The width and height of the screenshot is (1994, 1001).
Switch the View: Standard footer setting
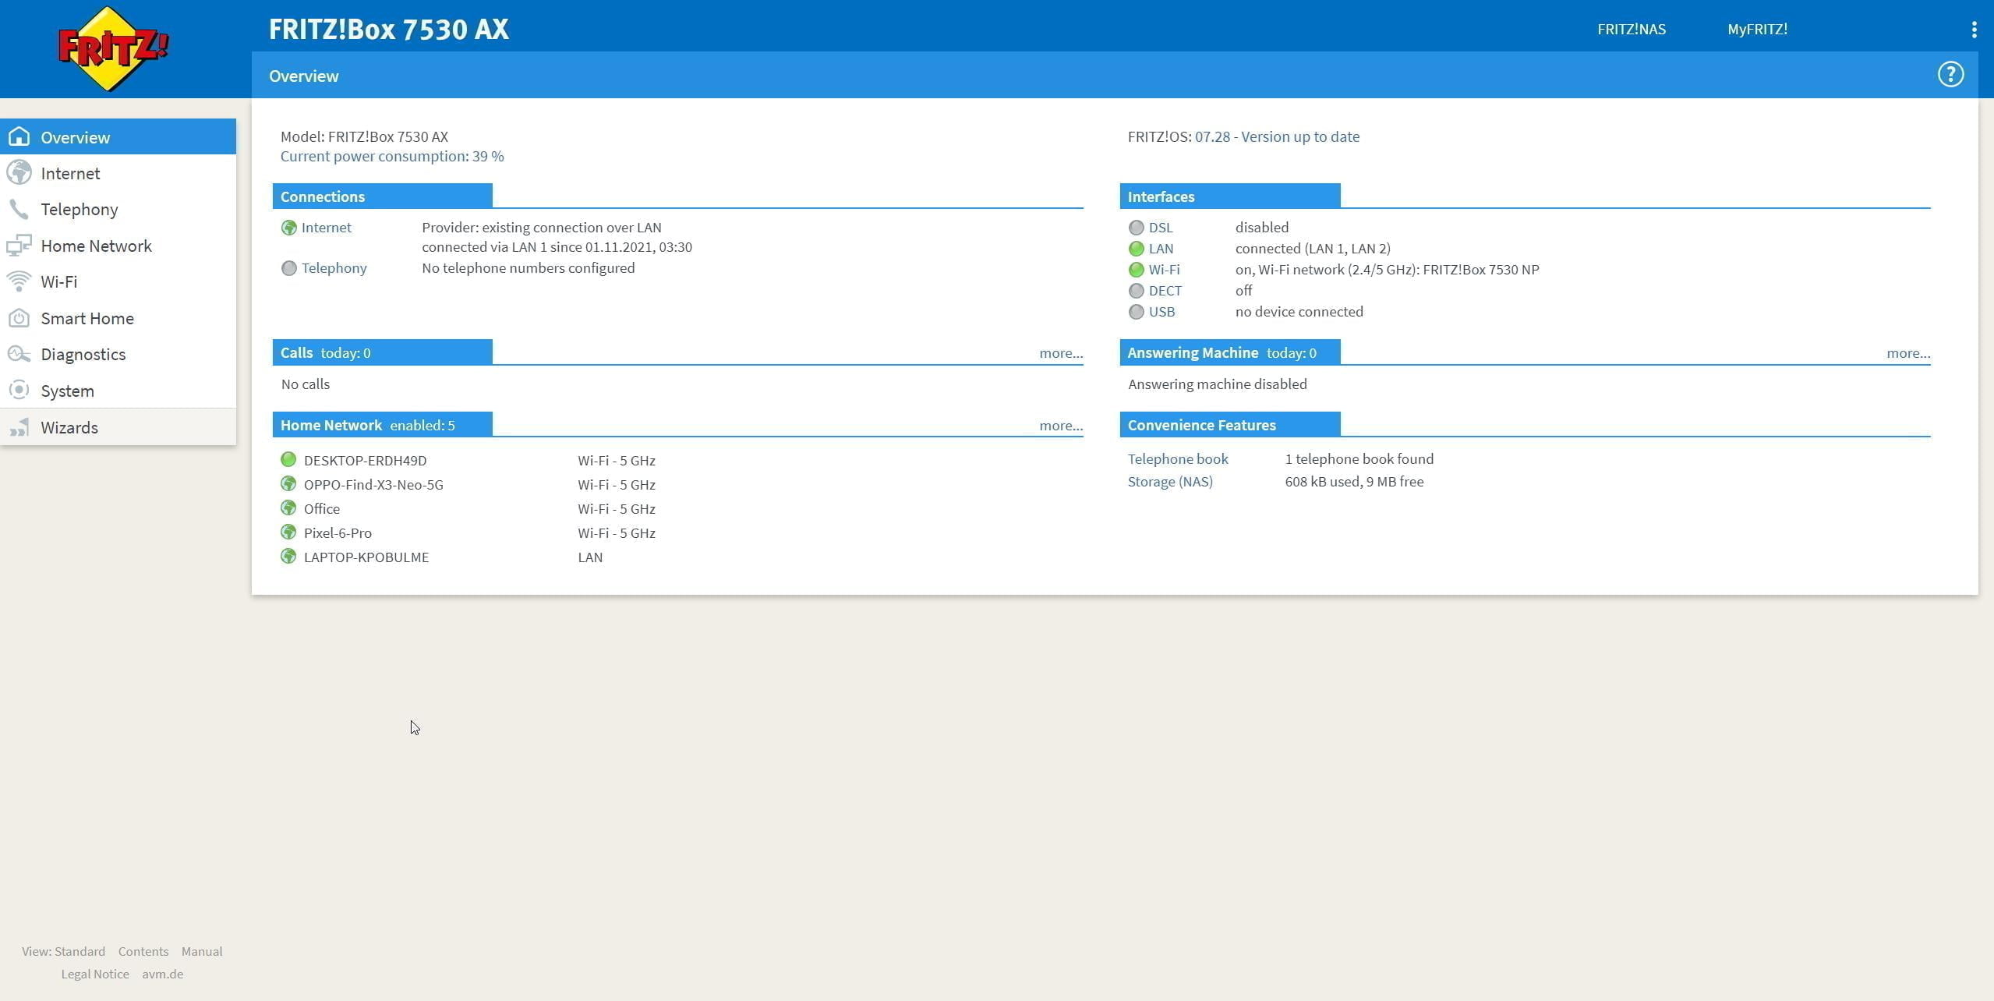pyautogui.click(x=63, y=951)
